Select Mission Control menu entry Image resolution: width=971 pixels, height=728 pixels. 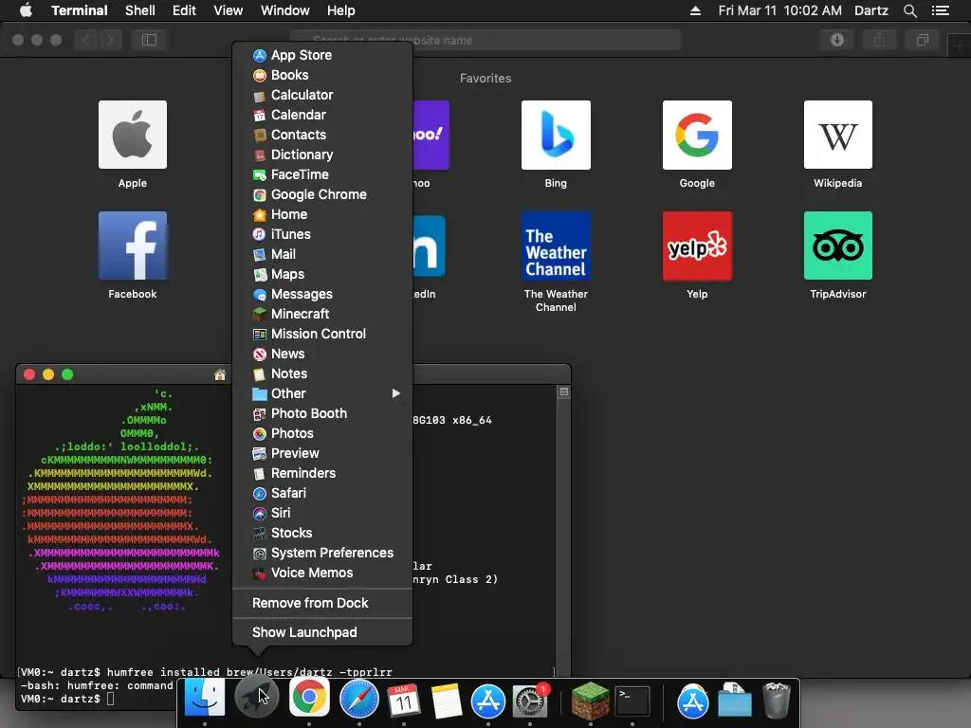tap(322, 334)
